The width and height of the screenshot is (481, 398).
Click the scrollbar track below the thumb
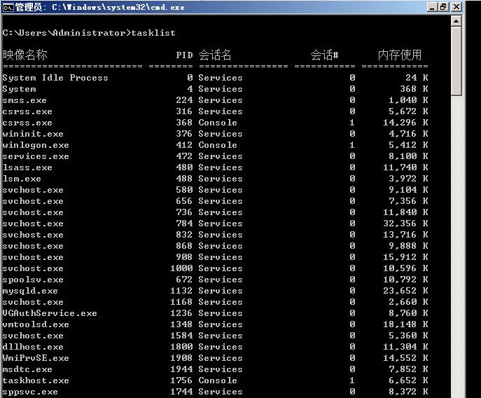point(456,246)
